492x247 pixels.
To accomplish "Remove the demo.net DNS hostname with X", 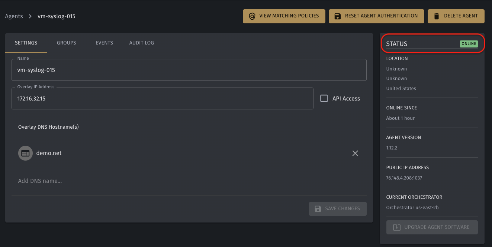I will pos(355,153).
